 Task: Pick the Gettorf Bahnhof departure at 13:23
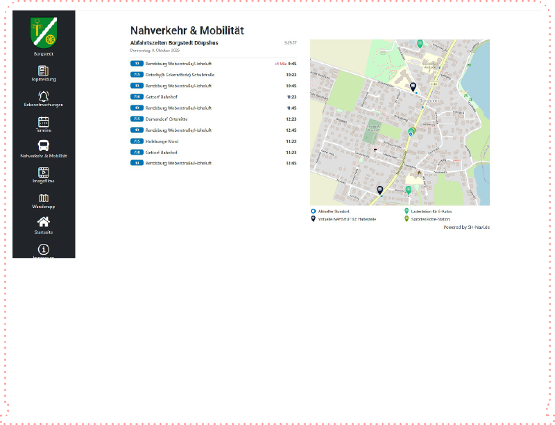[214, 152]
